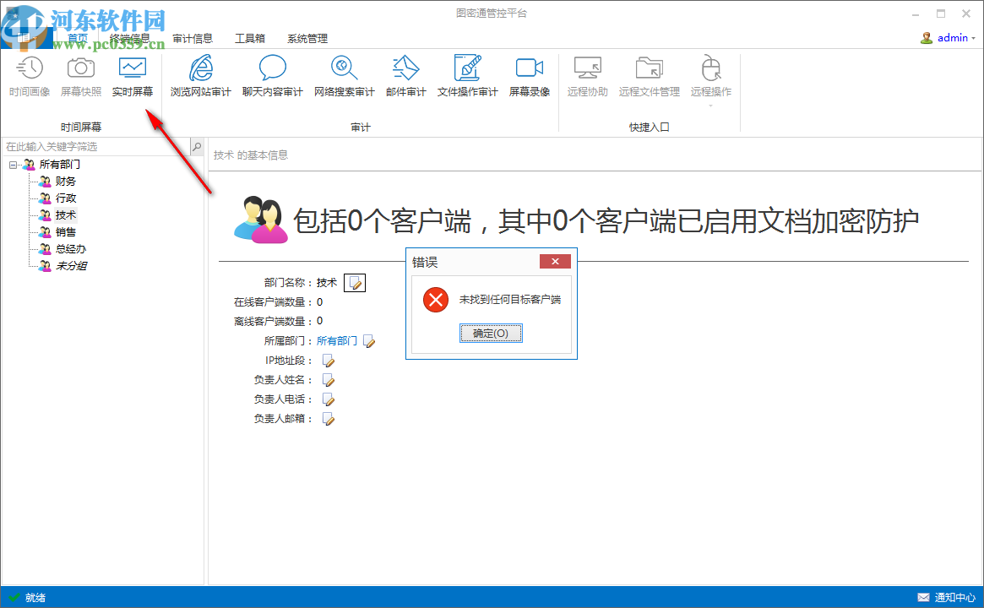Click 确定(O) in the error dialog
The height and width of the screenshot is (608, 984).
pyautogui.click(x=491, y=333)
